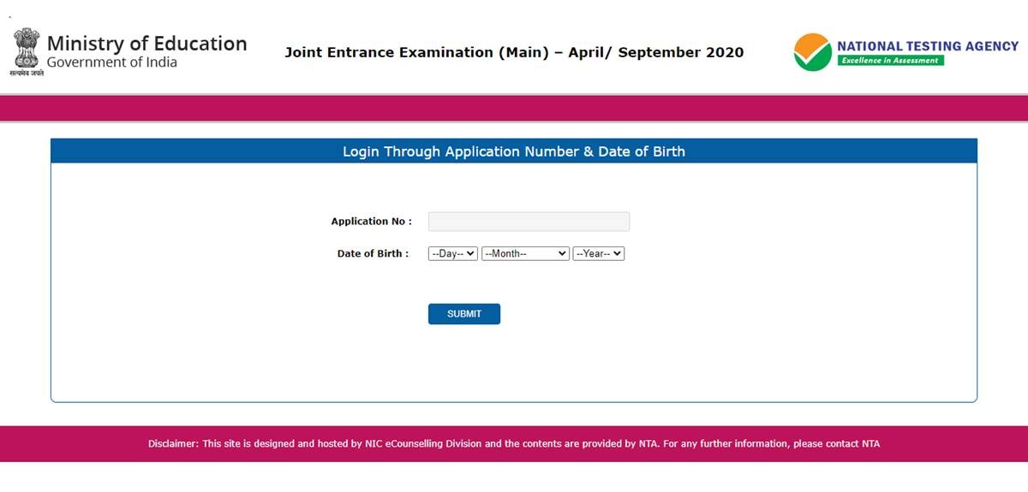Screen dimensions: 1028x492
Task: Click the Satyameva Jayate text below emblem
Action: pyautogui.click(x=27, y=74)
